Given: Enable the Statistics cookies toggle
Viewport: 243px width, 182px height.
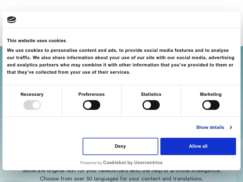Looking at the screenshot, I should (x=151, y=105).
